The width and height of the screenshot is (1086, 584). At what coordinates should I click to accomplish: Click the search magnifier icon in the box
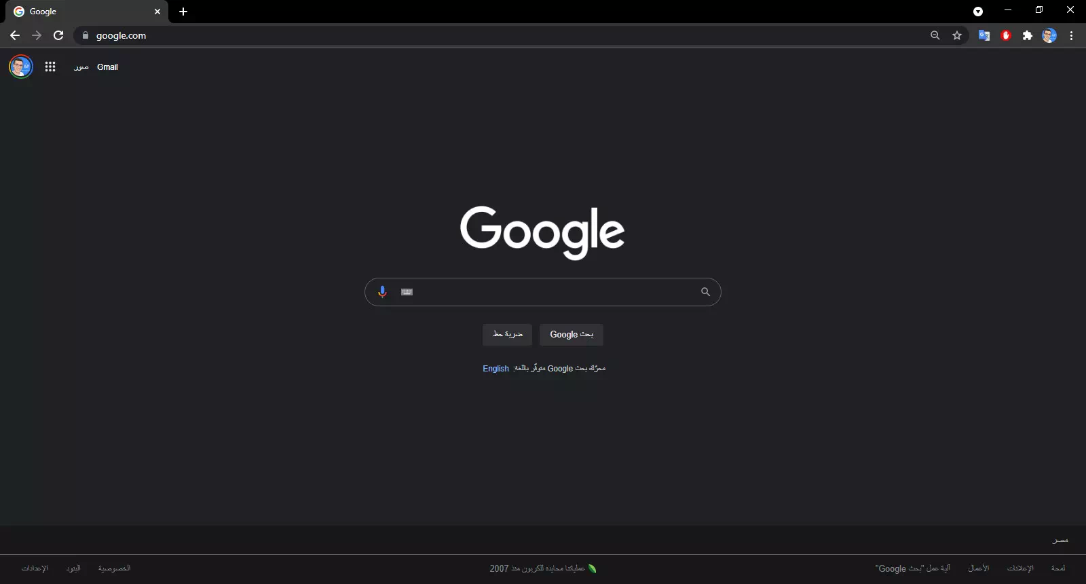(x=706, y=292)
